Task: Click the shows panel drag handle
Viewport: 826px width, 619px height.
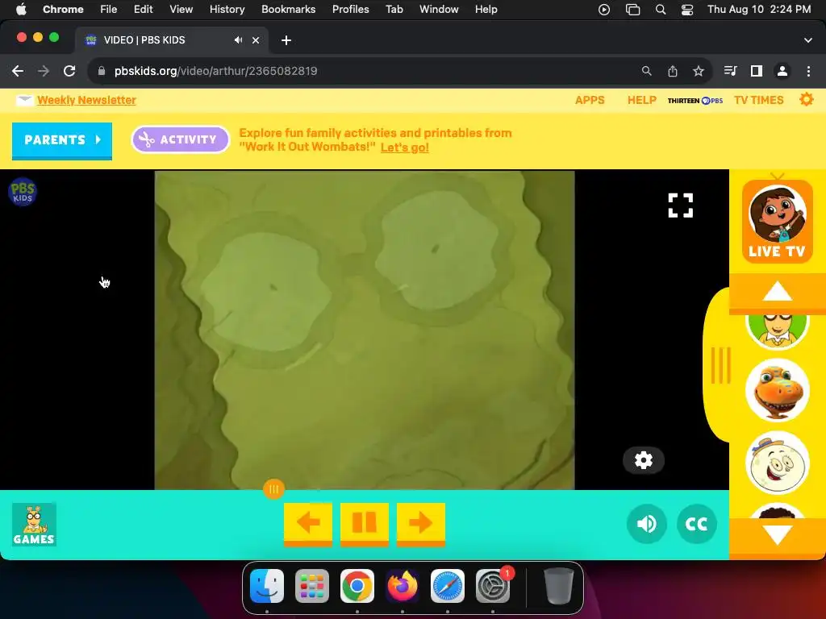Action: click(x=720, y=365)
